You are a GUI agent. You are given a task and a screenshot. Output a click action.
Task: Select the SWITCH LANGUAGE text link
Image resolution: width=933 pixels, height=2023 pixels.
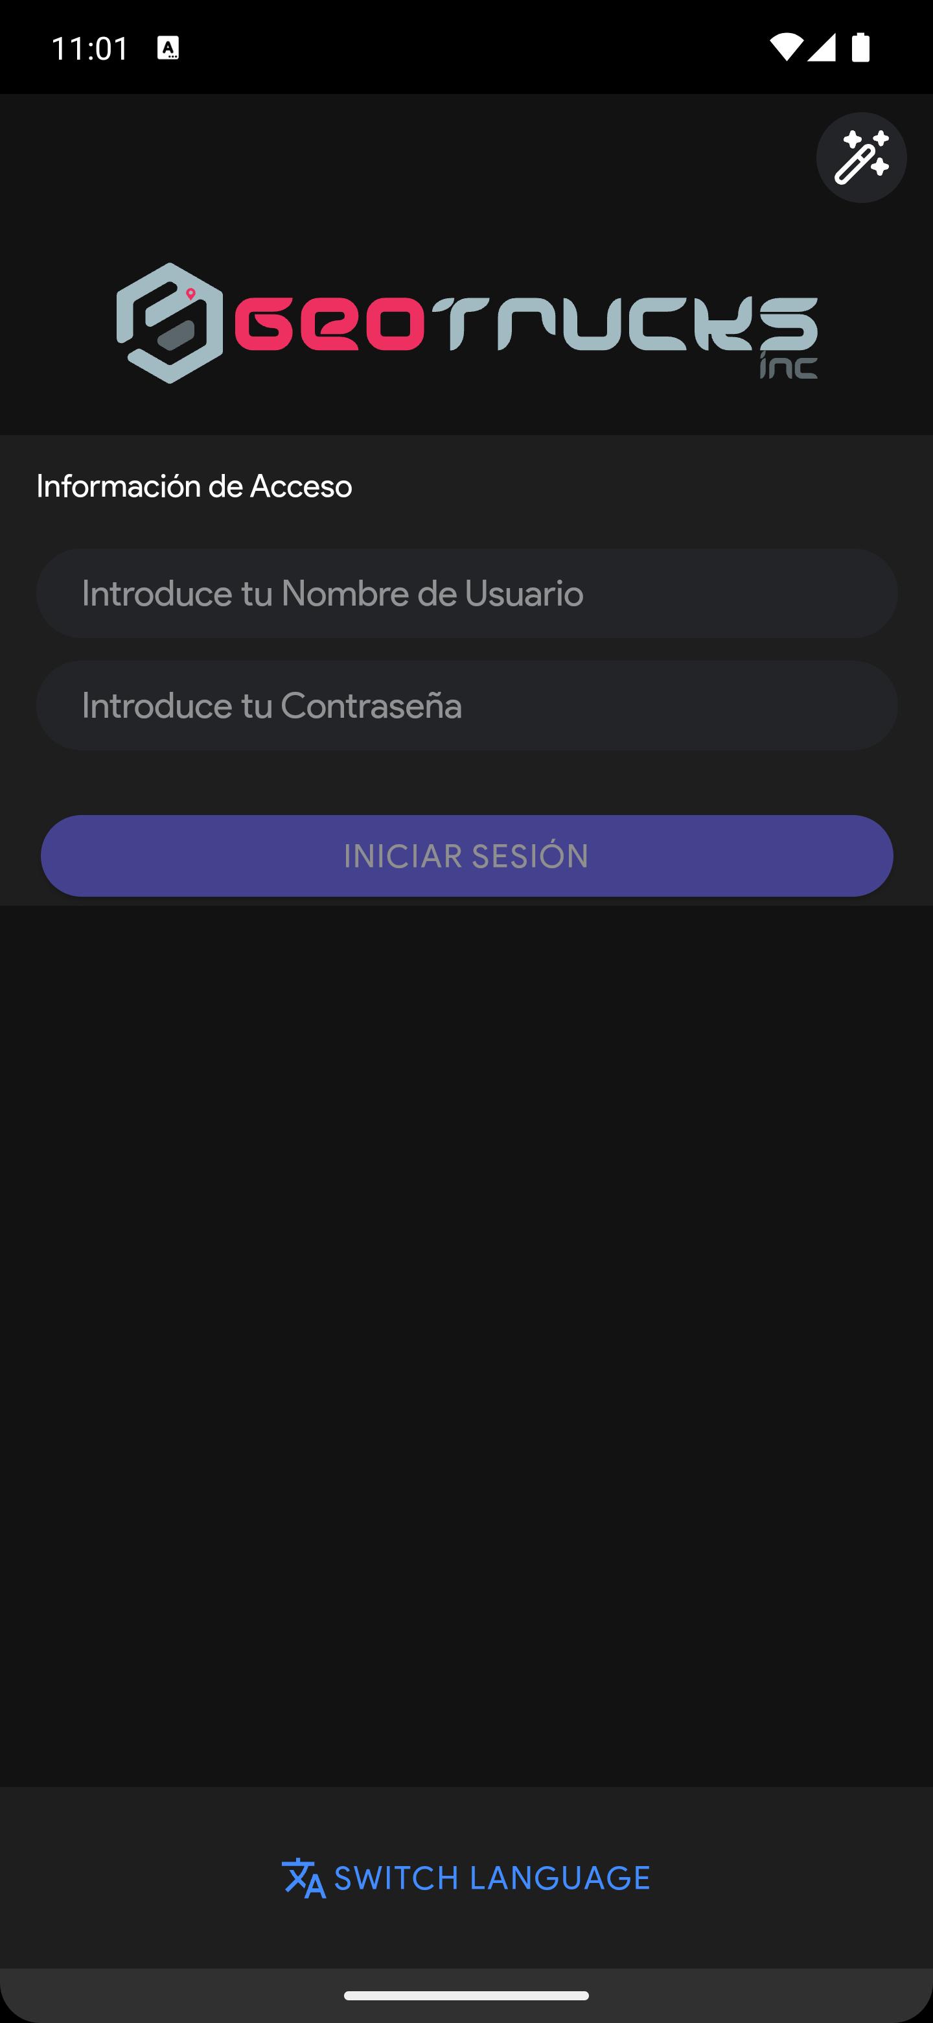coord(492,1878)
